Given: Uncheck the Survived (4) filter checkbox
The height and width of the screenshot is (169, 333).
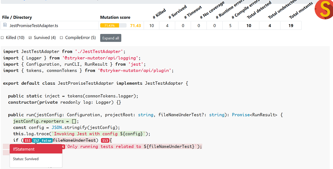Looking at the screenshot, I should 30,38.
